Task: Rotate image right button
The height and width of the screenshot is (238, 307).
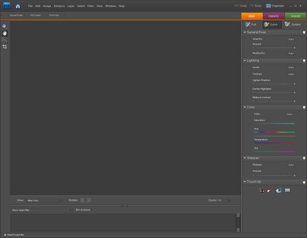Action: (89, 200)
